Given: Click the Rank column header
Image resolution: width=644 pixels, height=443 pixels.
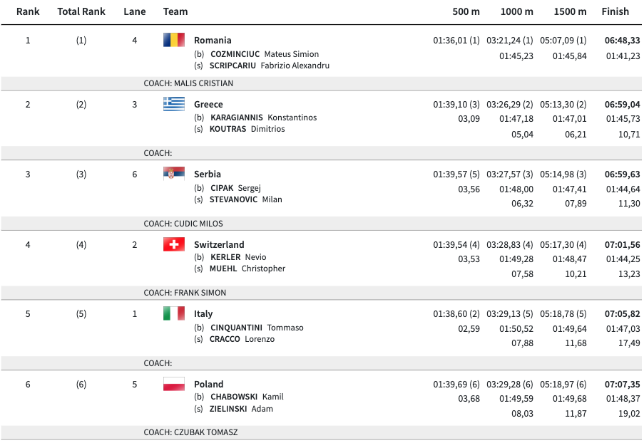Looking at the screenshot, I should click(x=28, y=11).
